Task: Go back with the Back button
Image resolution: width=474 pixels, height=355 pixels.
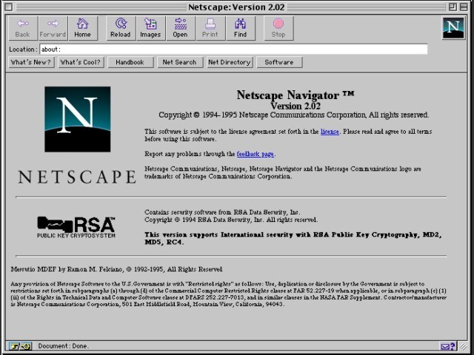Action: [x=23, y=28]
